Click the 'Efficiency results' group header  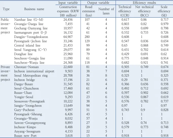click(x=144, y=3)
